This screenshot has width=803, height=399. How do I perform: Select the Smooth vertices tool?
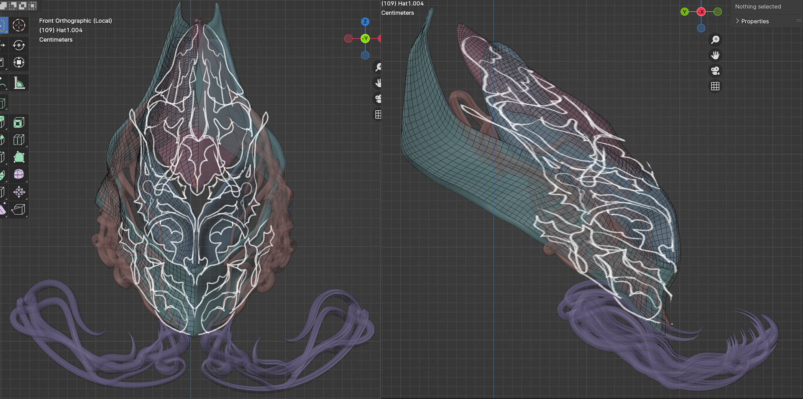[x=19, y=174]
